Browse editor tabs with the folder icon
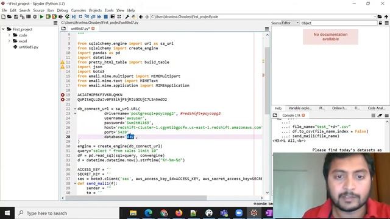The image size is (390, 219). coord(63,29)
